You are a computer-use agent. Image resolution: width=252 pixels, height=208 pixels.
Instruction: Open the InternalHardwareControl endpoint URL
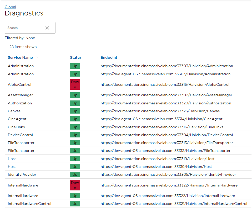(x=174, y=204)
